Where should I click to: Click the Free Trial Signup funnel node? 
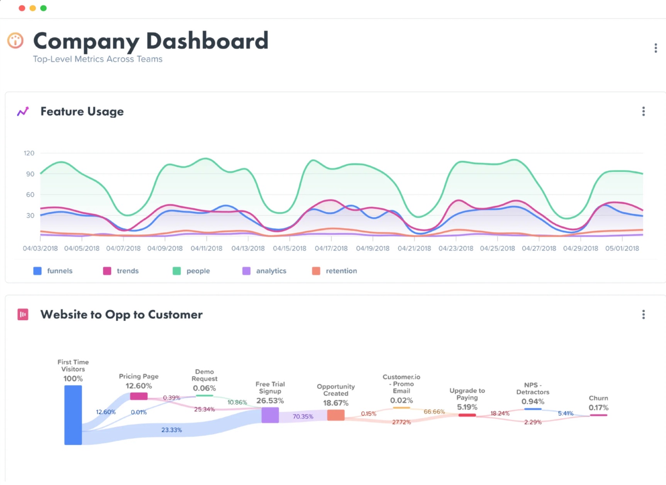pos(270,415)
